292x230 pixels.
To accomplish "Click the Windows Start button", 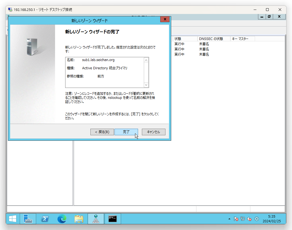I will pyautogui.click(x=13, y=219).
